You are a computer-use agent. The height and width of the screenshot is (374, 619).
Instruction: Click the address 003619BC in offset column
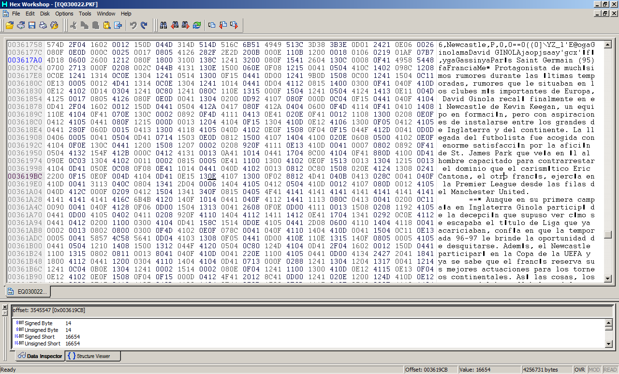pos(25,176)
